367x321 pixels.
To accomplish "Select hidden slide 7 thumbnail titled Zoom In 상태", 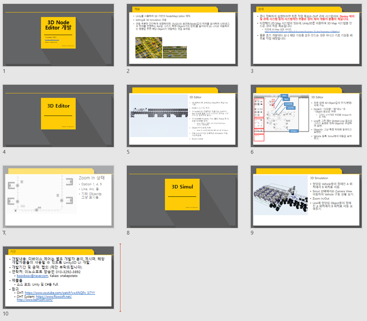I will point(58,197).
